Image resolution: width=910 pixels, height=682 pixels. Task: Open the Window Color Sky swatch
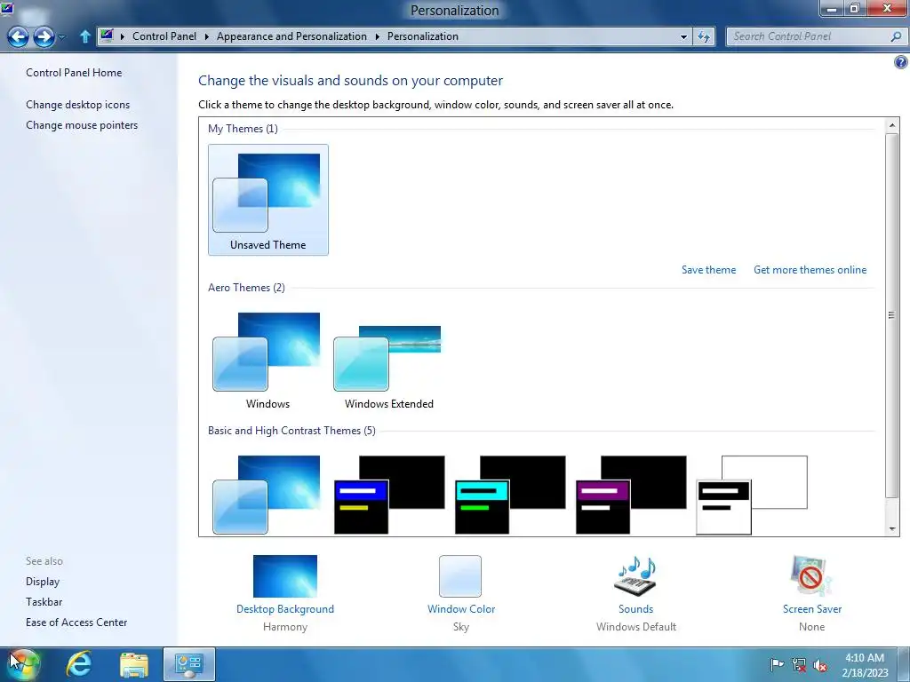coord(460,575)
